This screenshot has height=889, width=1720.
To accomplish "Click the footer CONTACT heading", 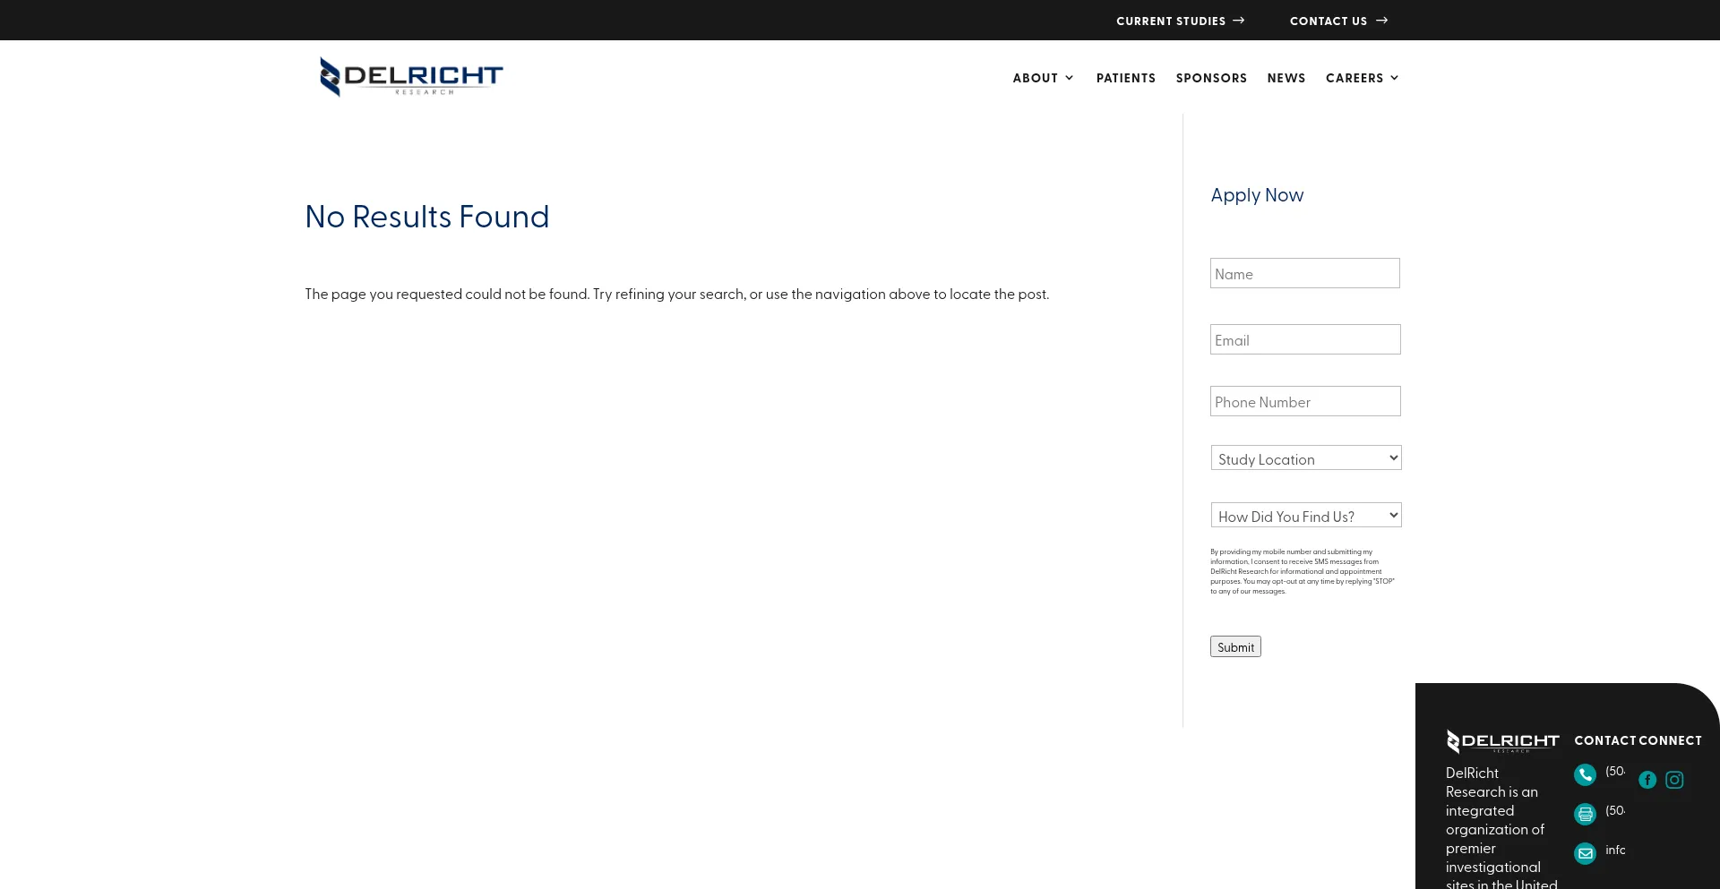I will pyautogui.click(x=1604, y=740).
